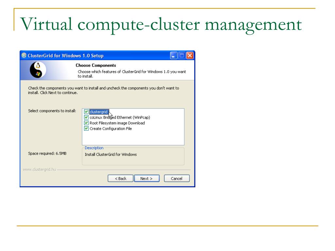Select the highlighted clustergrid list item
The image size is (335, 251).
tap(99, 112)
